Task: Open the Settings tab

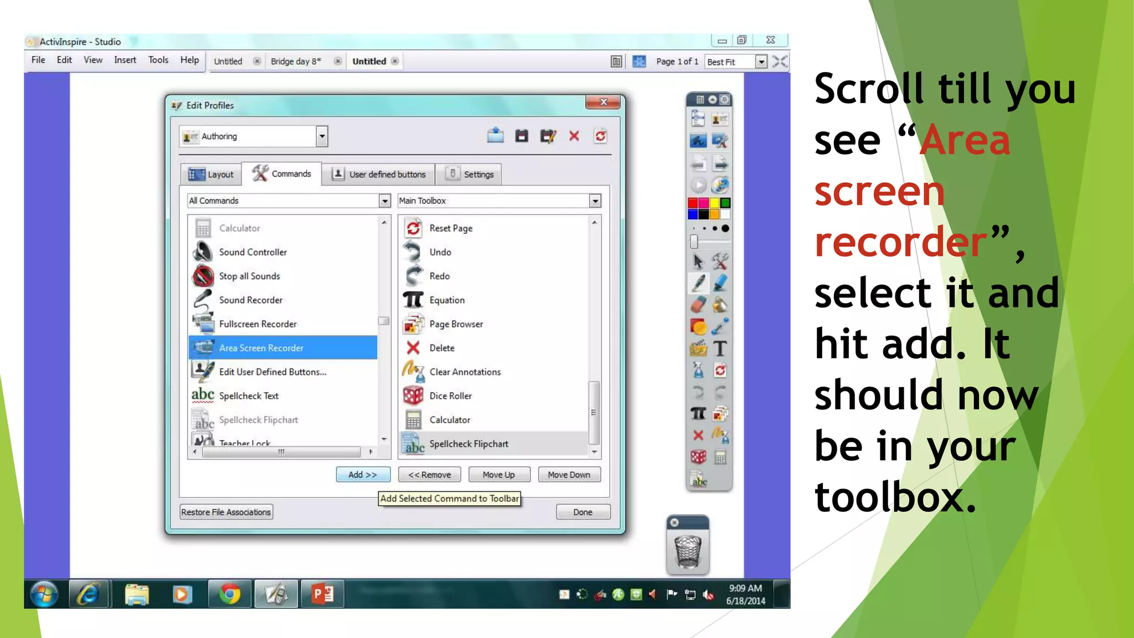Action: 470,174
